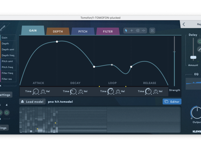Click the envelope peak point in Attack
The width and height of the screenshot is (201, 150).
57,41
